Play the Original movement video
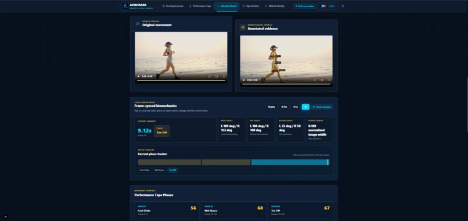 click(139, 77)
